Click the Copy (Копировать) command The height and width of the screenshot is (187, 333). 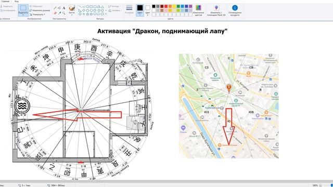tap(8, 10)
